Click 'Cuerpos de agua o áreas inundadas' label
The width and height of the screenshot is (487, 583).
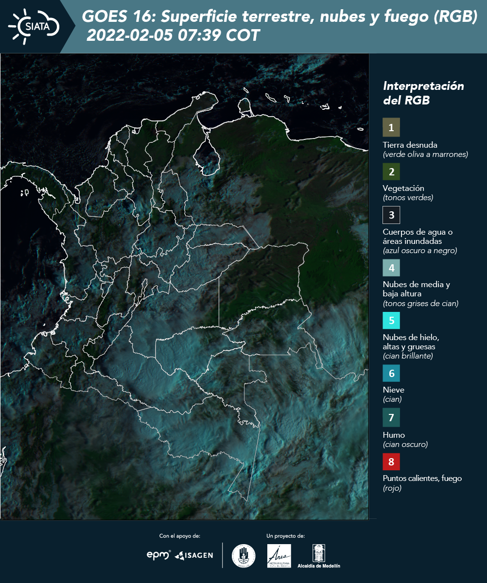[417, 236]
